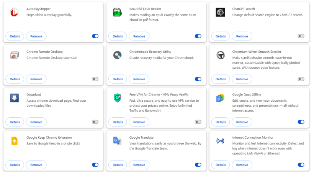The height and width of the screenshot is (172, 314).
Task: Click 'Change default search engine to ChatGPT search.' text
Action: point(268,15)
